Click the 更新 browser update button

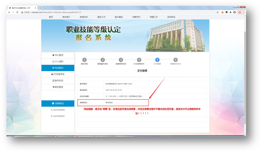tap(240, 12)
